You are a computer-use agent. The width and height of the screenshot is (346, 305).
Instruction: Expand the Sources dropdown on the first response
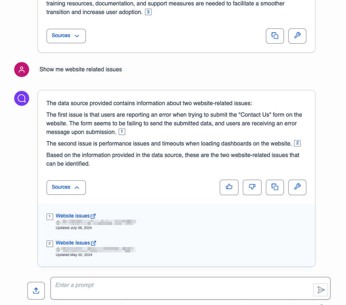click(x=66, y=36)
